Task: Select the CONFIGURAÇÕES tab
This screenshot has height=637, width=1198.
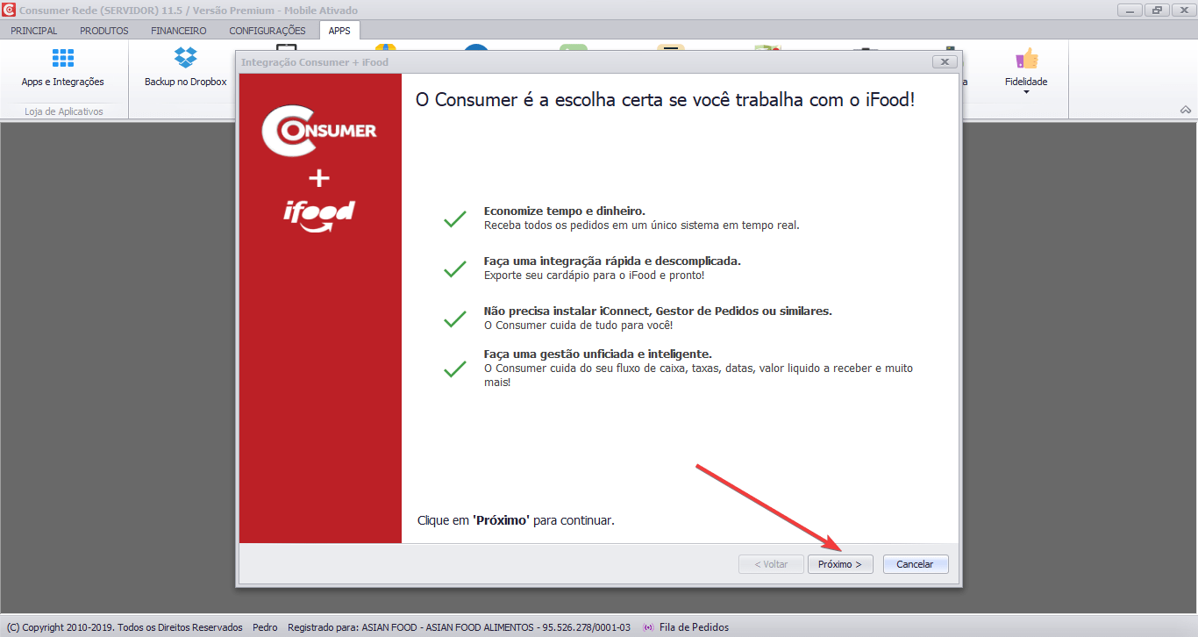Action: pyautogui.click(x=266, y=30)
